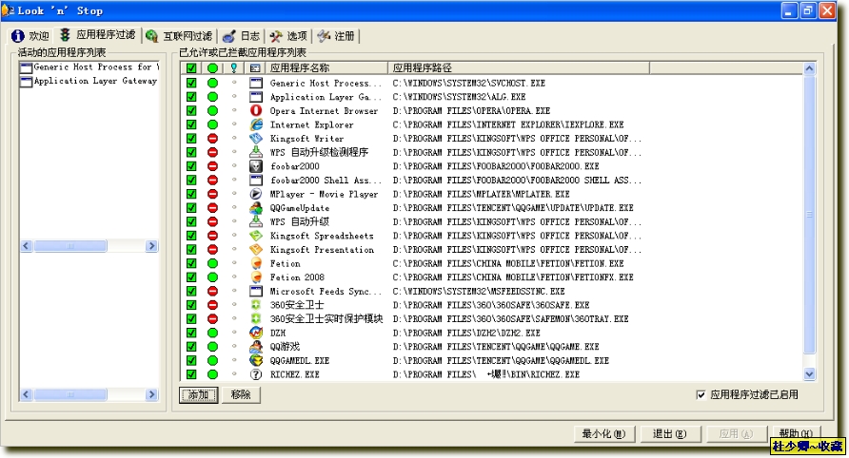This screenshot has width=849, height=458.
Task: Click the DZH application icon
Action: click(256, 333)
